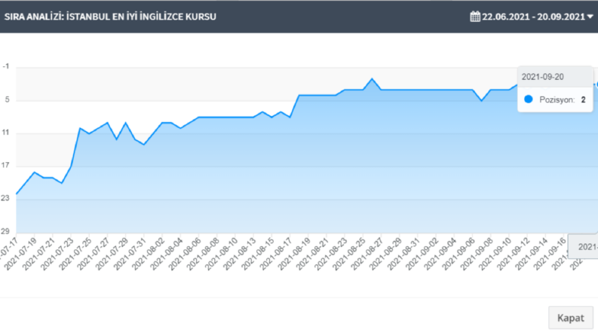Click the x-axis date 2021-09-10
The image size is (598, 336).
[x=495, y=254]
